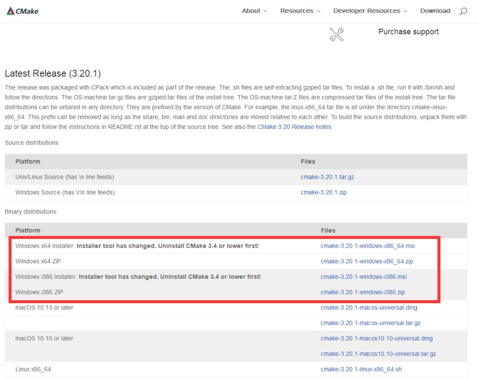Select the Source distributions: label
This screenshot has width=479, height=379.
(x=32, y=143)
